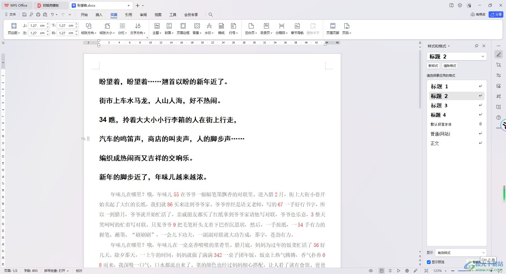Image resolution: width=506 pixels, height=274 pixels.
Task: Click 清除格式 button
Action: point(450,66)
